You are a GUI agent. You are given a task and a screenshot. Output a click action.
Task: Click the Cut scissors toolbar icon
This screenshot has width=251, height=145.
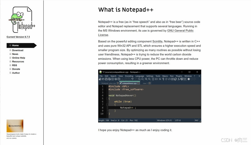click(123, 79)
